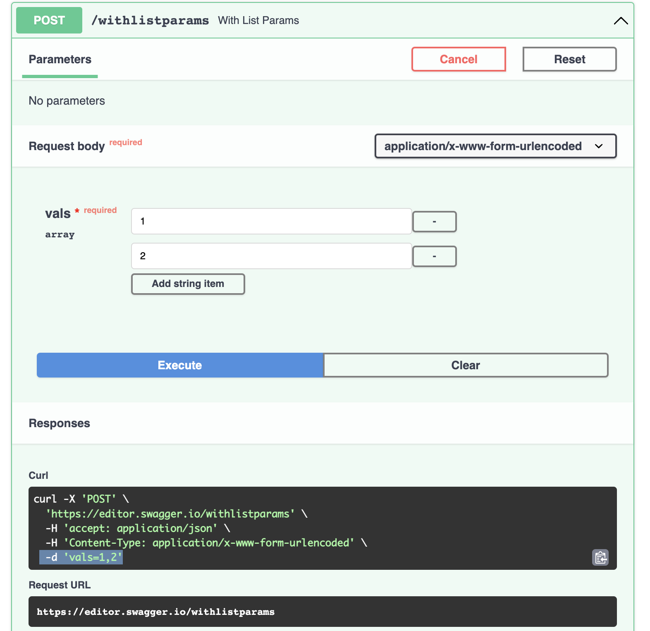Click the Request body label
This screenshot has height=631, width=650.
[67, 146]
